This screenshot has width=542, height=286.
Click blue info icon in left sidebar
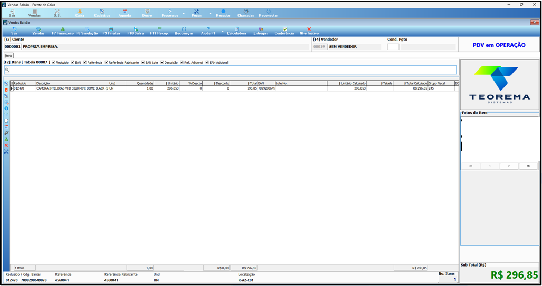(x=6, y=109)
